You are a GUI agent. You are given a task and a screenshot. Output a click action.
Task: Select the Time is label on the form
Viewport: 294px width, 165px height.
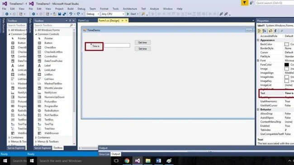coord(96,46)
